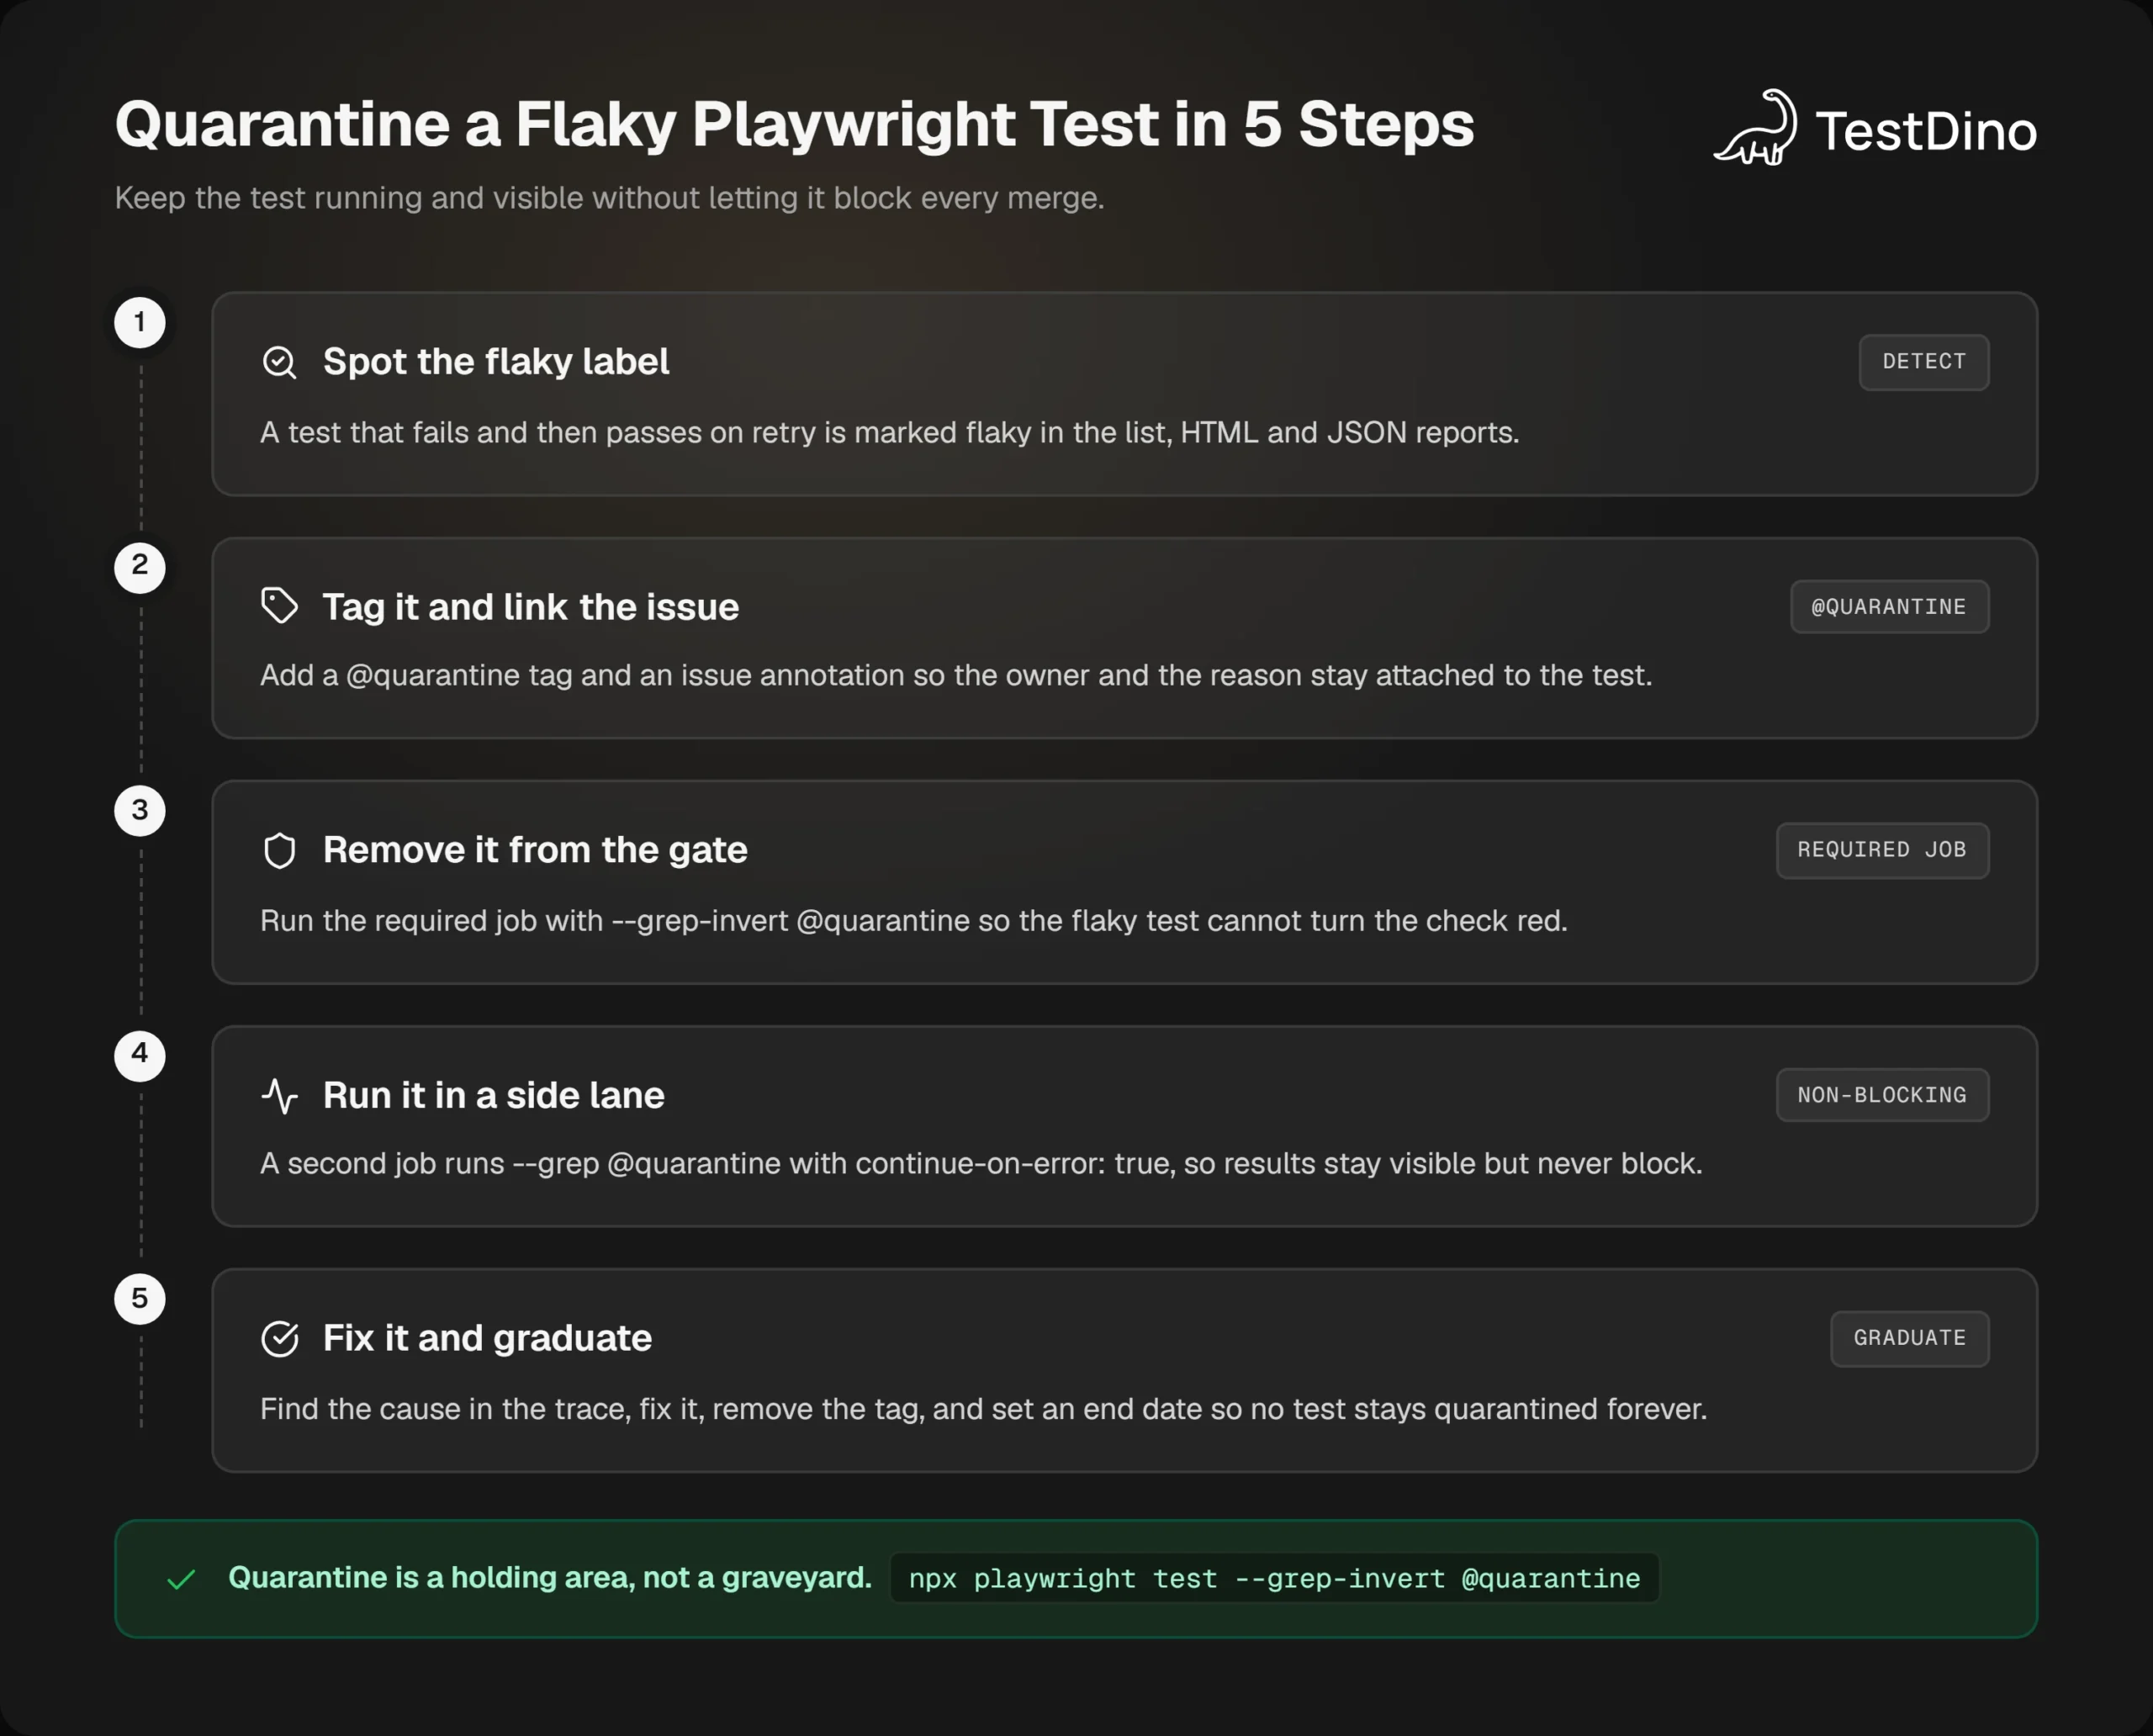Image resolution: width=2153 pixels, height=1736 pixels.
Task: Click the description starting Find the cause in the trace
Action: coord(984,1409)
